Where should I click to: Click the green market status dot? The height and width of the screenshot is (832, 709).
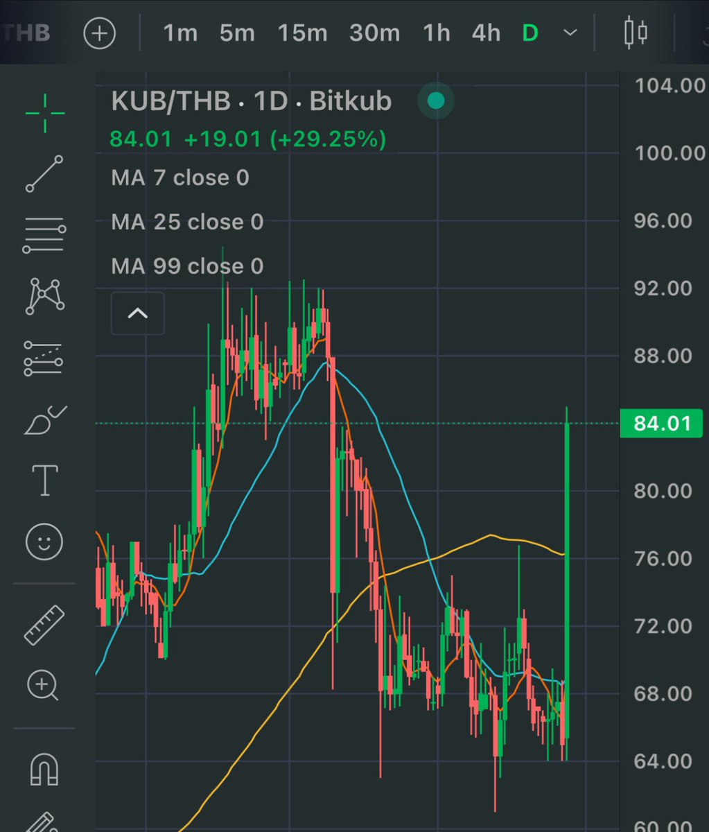click(x=436, y=102)
